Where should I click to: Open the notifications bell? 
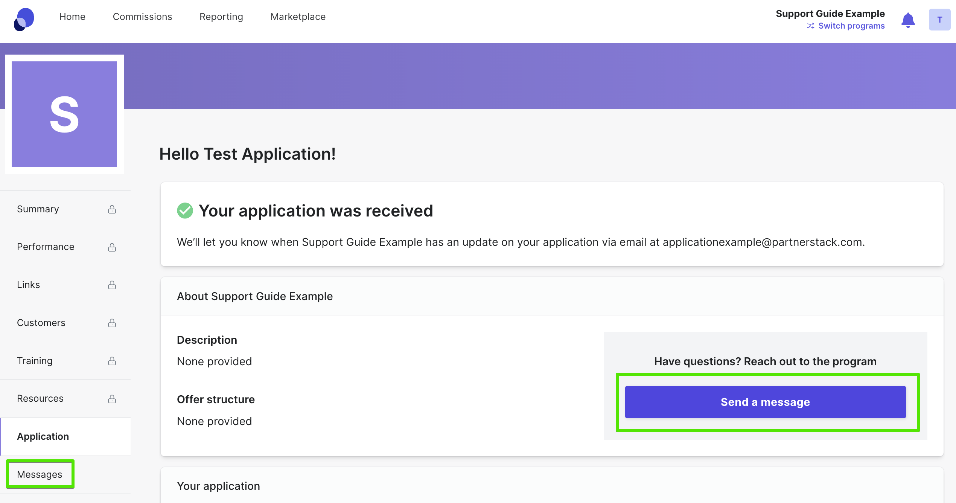tap(908, 20)
